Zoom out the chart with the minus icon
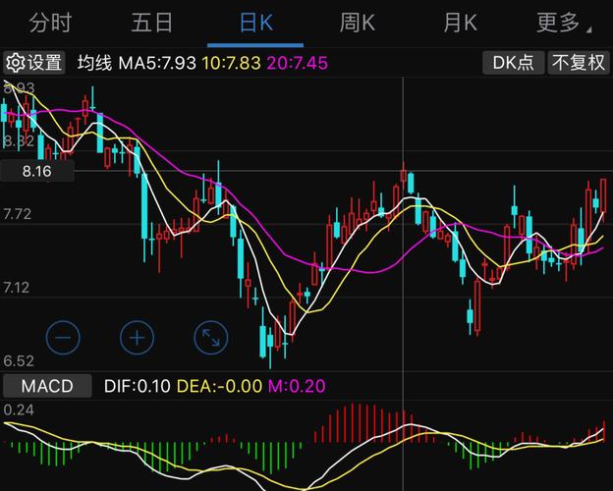The height and width of the screenshot is (491, 613). 63,338
